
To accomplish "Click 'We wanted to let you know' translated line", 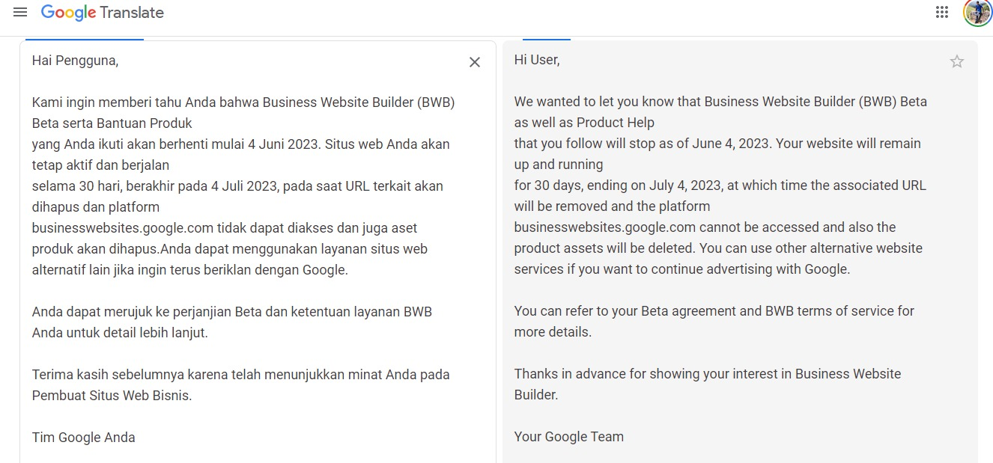I will [x=720, y=102].
